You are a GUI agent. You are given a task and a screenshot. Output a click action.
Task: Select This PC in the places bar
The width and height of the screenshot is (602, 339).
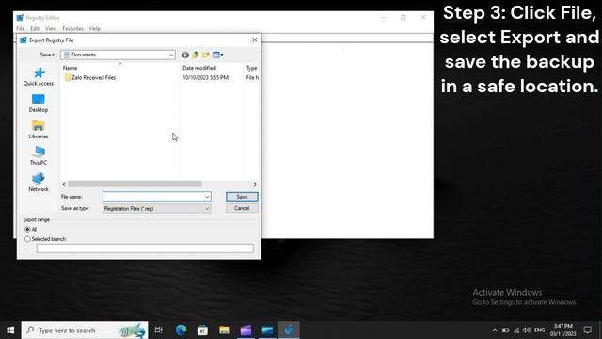pos(39,155)
